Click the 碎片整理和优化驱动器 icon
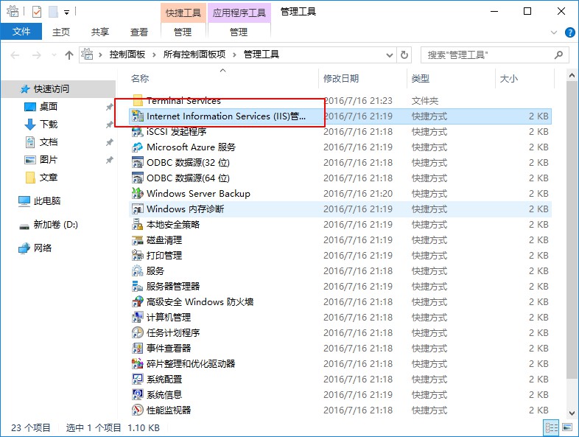 [138, 364]
